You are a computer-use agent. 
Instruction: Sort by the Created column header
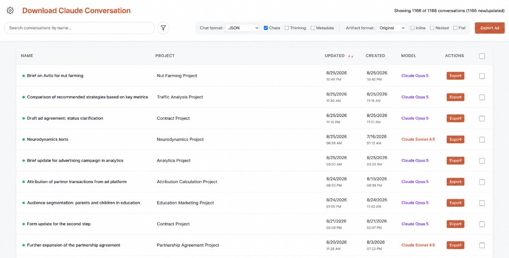coord(375,56)
